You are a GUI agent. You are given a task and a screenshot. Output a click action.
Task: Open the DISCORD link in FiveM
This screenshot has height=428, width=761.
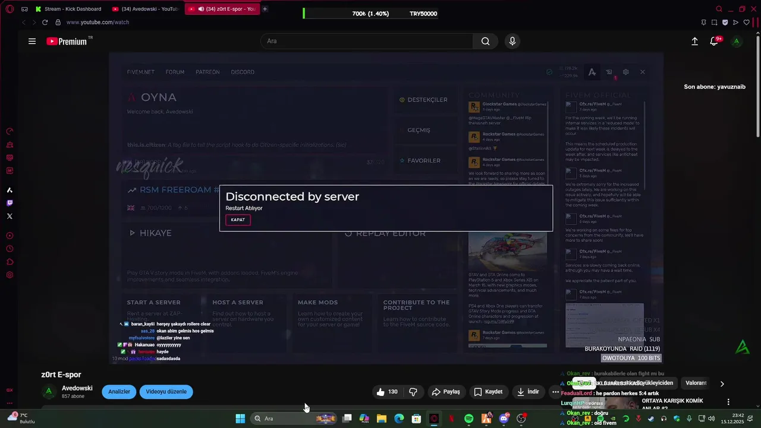coord(243,72)
